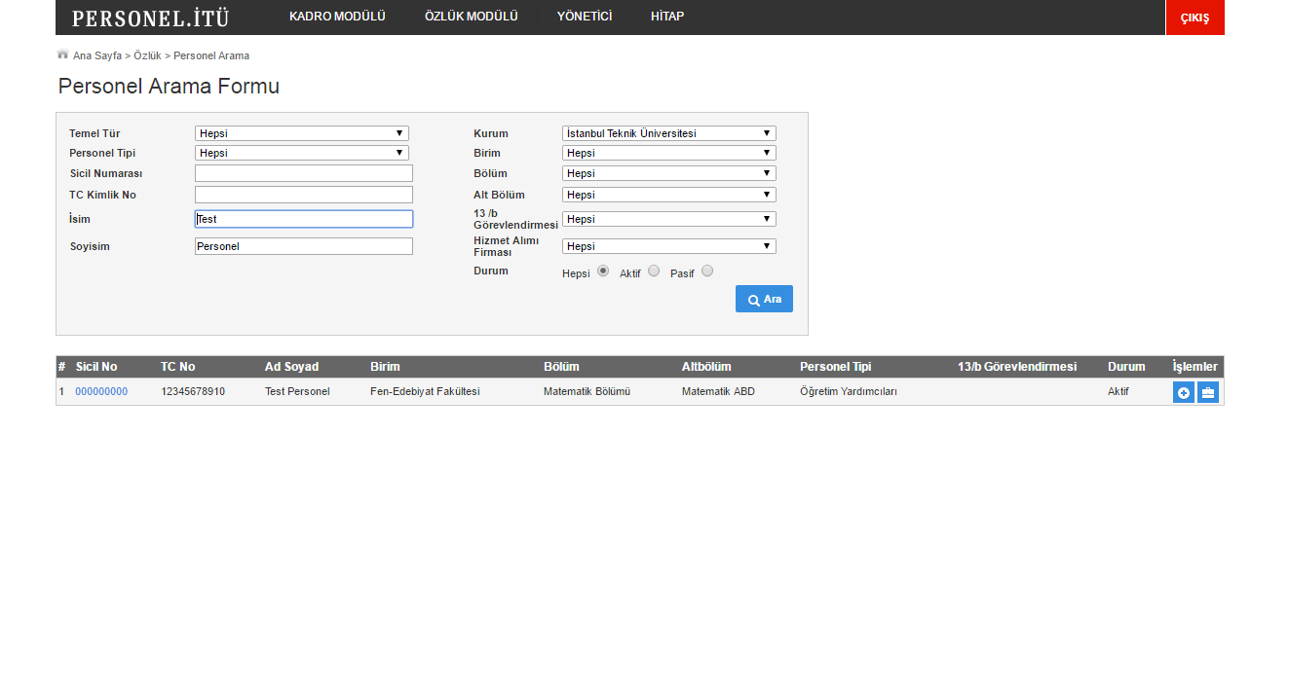This screenshot has width=1289, height=687.
Task: Choose the Pasif status radio option
Action: (x=707, y=271)
